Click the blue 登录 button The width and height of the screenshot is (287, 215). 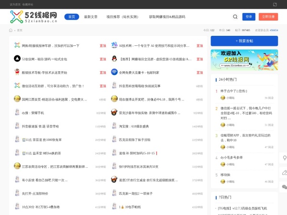tap(249, 17)
